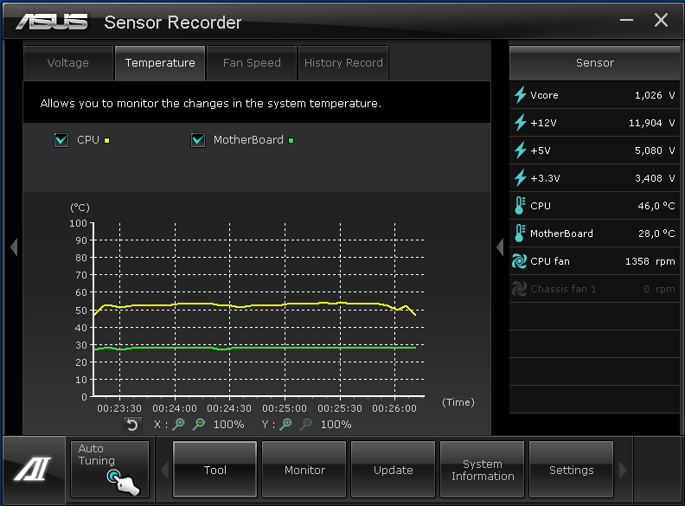Click the 00:23:30 time axis label

pos(119,408)
